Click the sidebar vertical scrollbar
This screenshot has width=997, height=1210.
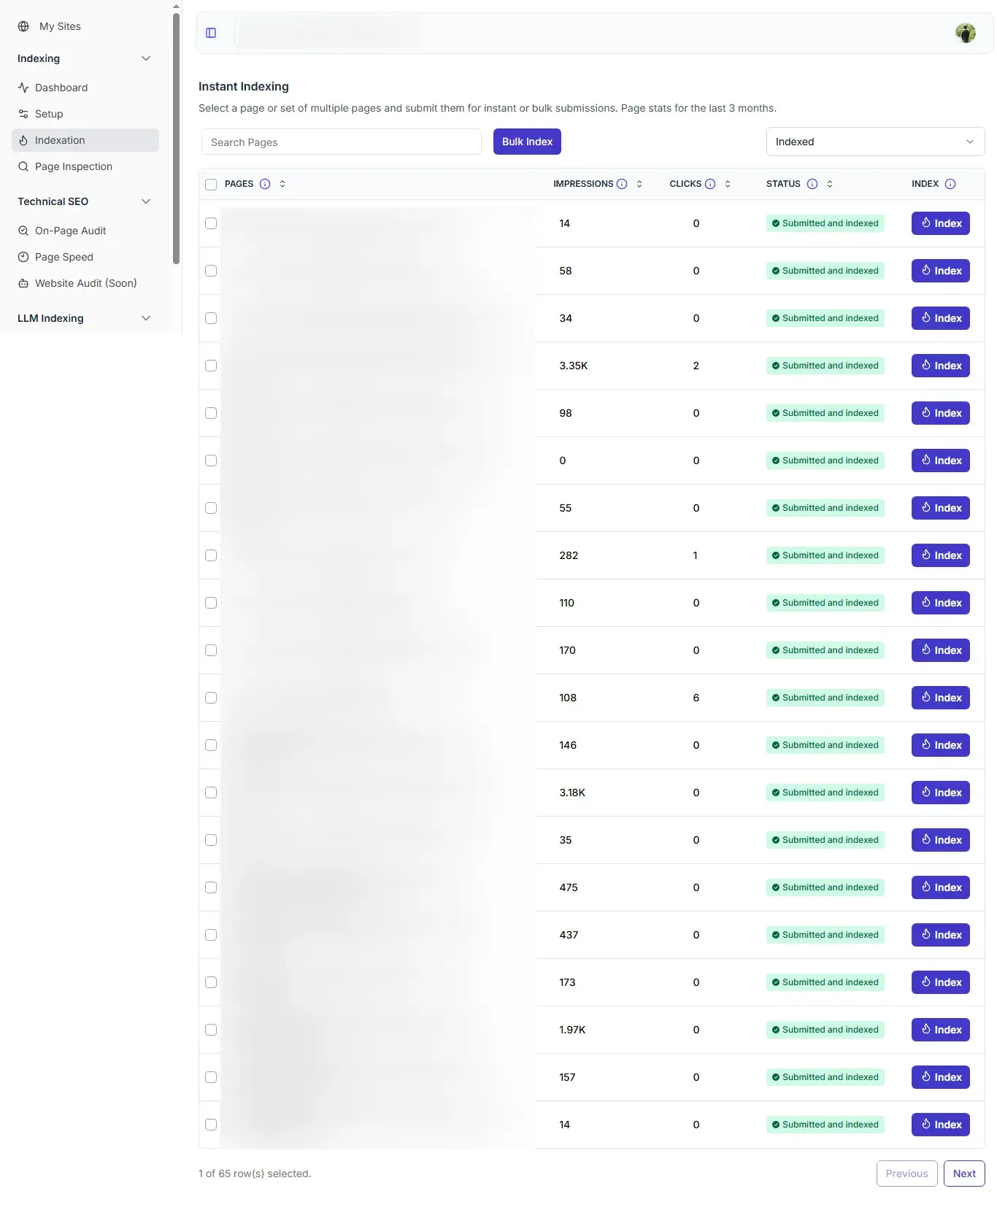tap(176, 139)
